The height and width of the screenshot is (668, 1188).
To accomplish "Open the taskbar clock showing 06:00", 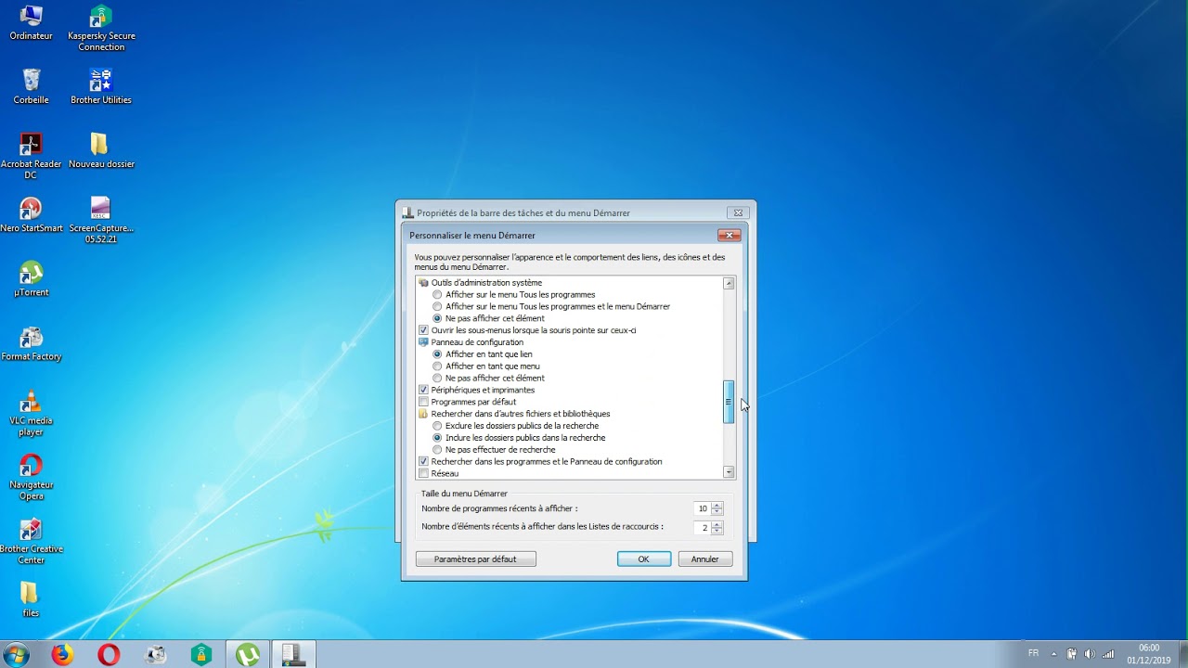I will pyautogui.click(x=1149, y=654).
